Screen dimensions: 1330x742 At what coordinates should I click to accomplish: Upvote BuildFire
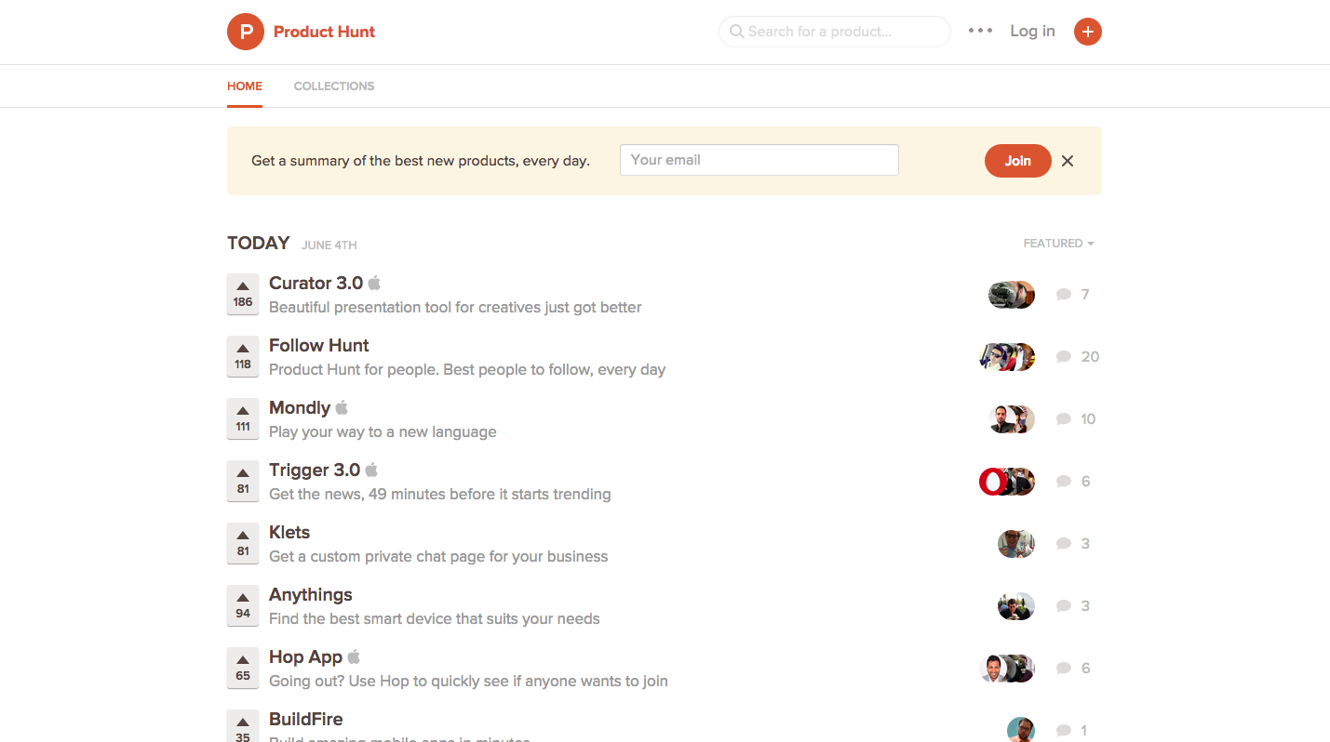coord(243,726)
